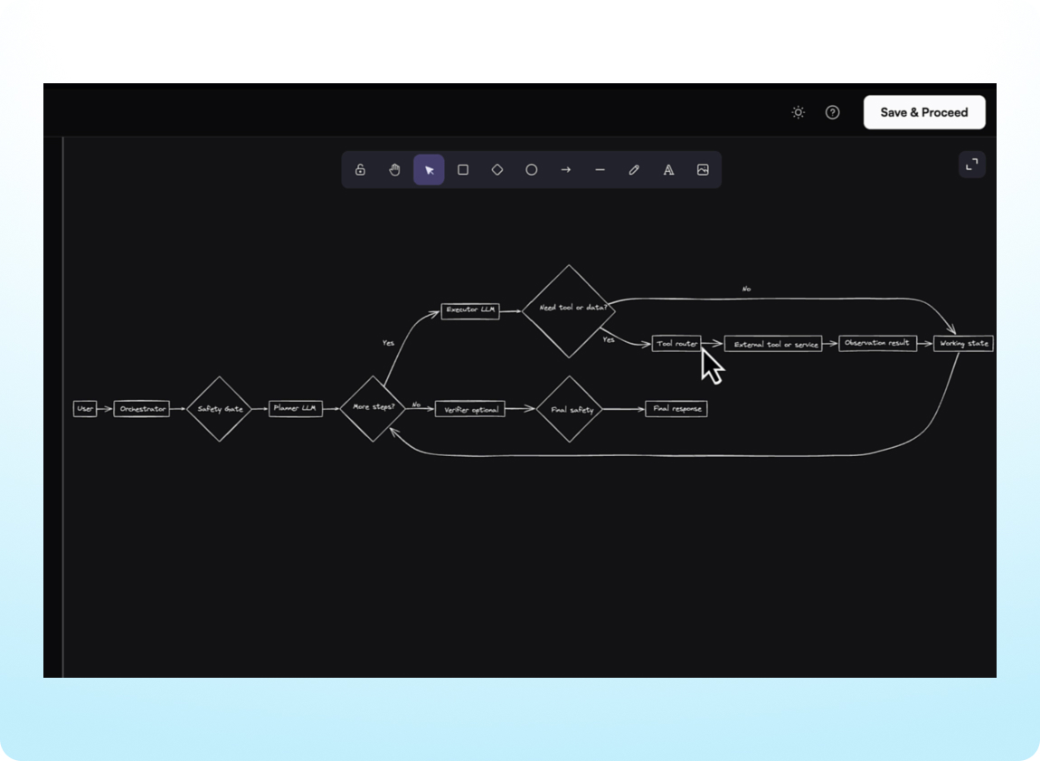Viewport: 1040px width, 761px height.
Task: Click the Final safety diamond
Action: point(569,409)
